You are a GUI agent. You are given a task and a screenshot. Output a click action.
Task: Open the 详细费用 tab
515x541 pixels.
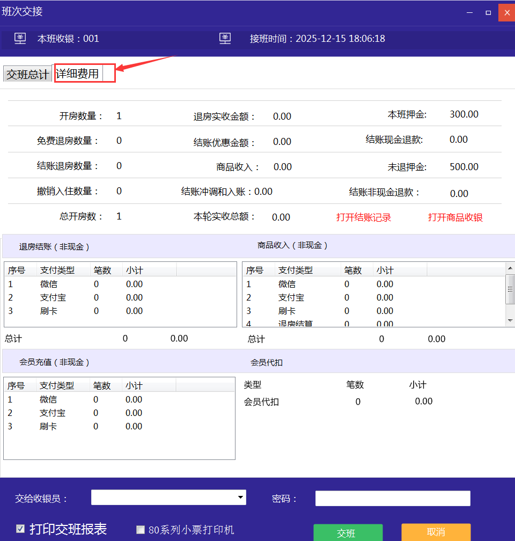78,74
